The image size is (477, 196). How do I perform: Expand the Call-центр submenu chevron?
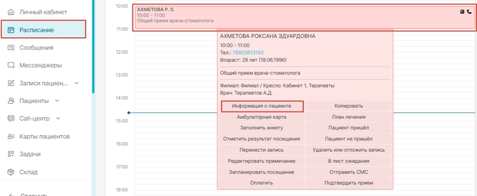[58, 119]
